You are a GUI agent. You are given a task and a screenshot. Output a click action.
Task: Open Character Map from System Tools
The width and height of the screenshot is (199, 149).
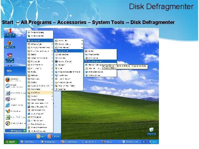[100, 54]
